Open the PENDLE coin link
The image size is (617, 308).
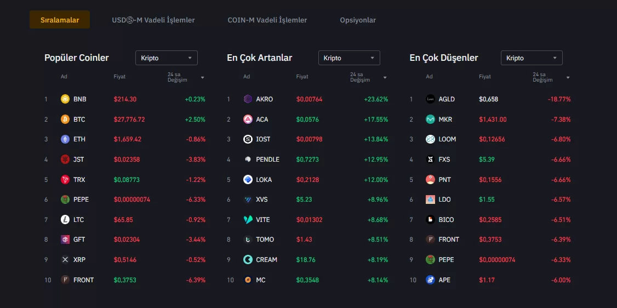click(x=267, y=159)
